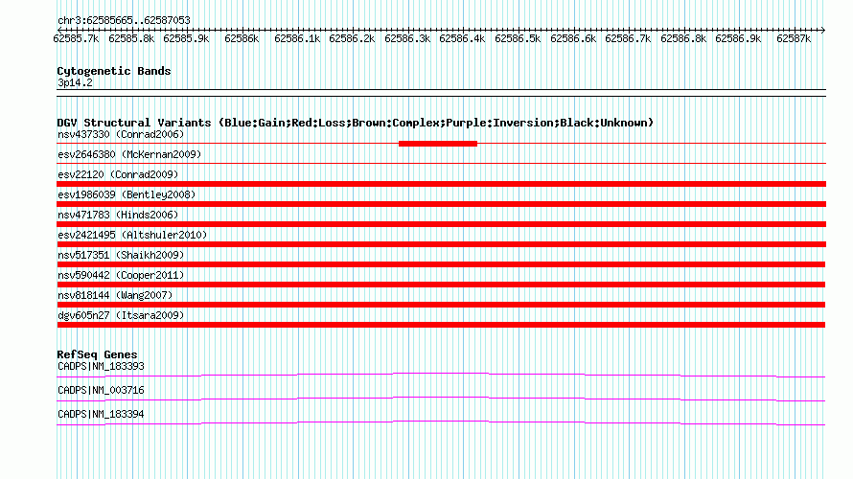Click the 62586k ruler tick label

(x=242, y=38)
